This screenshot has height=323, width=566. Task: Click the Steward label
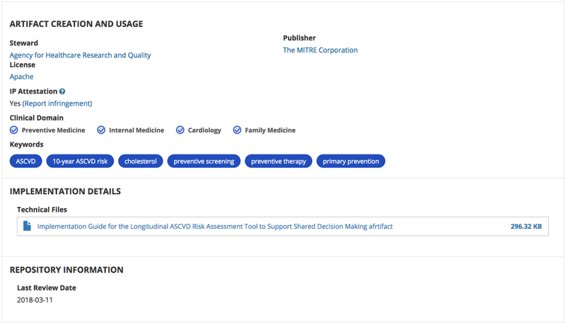click(24, 43)
